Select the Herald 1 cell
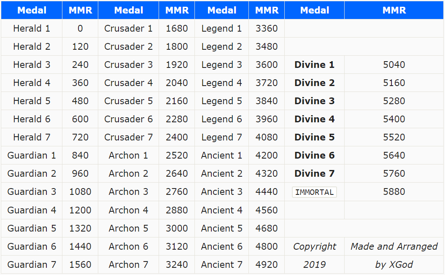The width and height of the screenshot is (445, 275). click(x=32, y=29)
